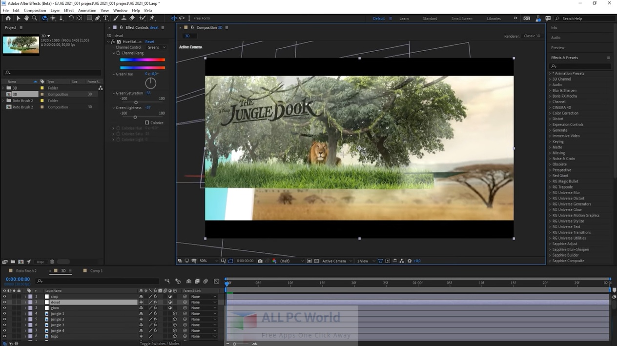Open the Composition menu
The image size is (617, 346).
(x=35, y=10)
